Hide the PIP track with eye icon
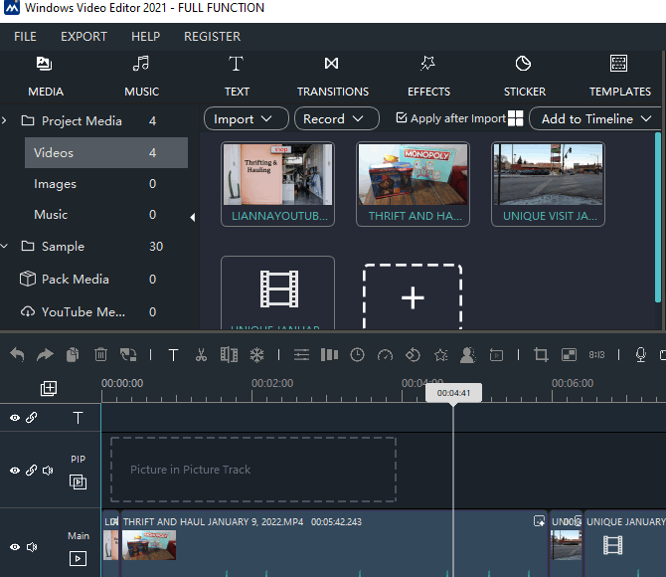Screen dimensions: 666x577 click(15, 471)
